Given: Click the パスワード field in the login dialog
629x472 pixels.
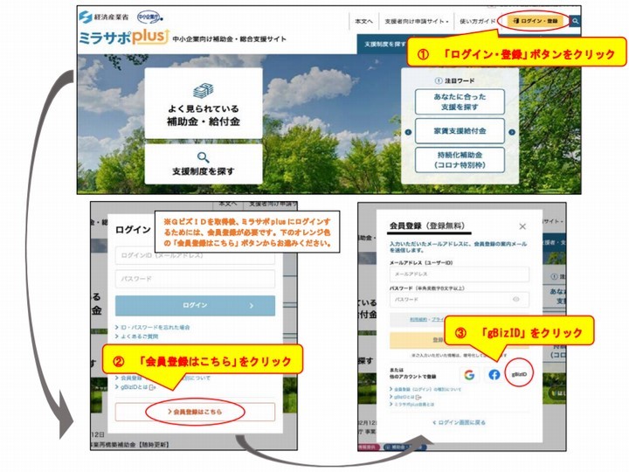Looking at the screenshot, I should tap(196, 279).
